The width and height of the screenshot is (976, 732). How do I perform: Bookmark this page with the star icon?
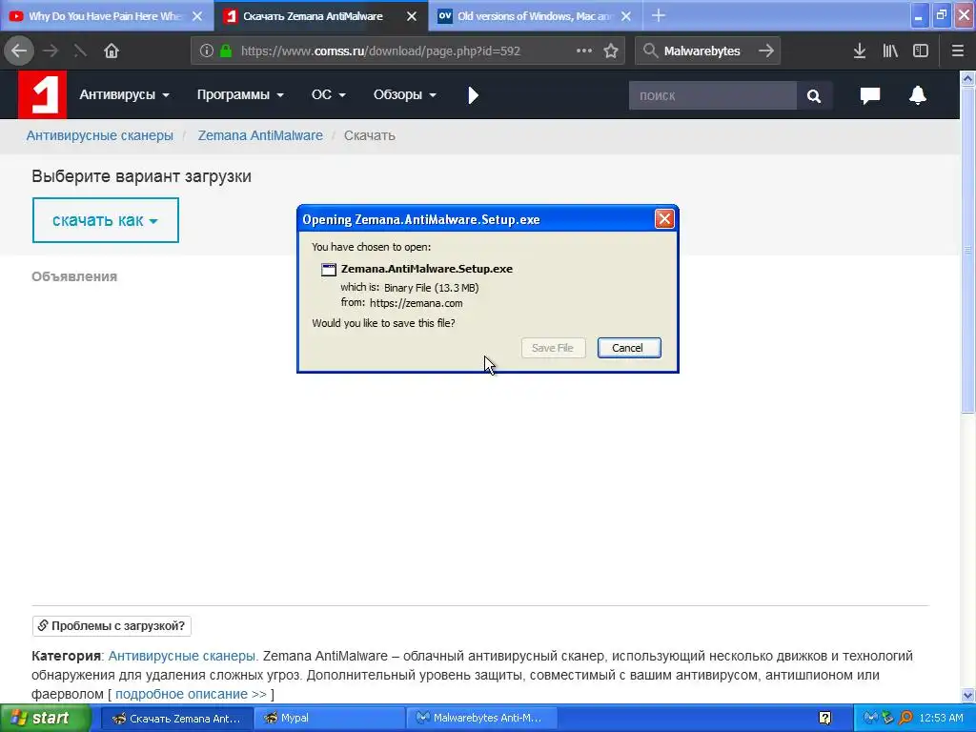click(x=611, y=51)
